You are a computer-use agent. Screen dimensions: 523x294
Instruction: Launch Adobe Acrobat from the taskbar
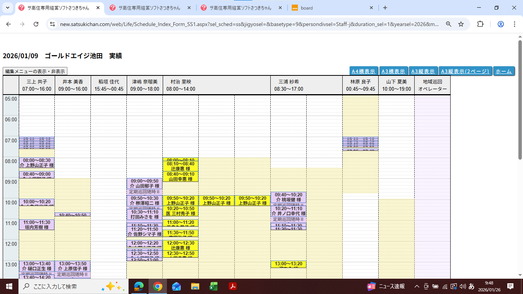pyautogui.click(x=232, y=286)
